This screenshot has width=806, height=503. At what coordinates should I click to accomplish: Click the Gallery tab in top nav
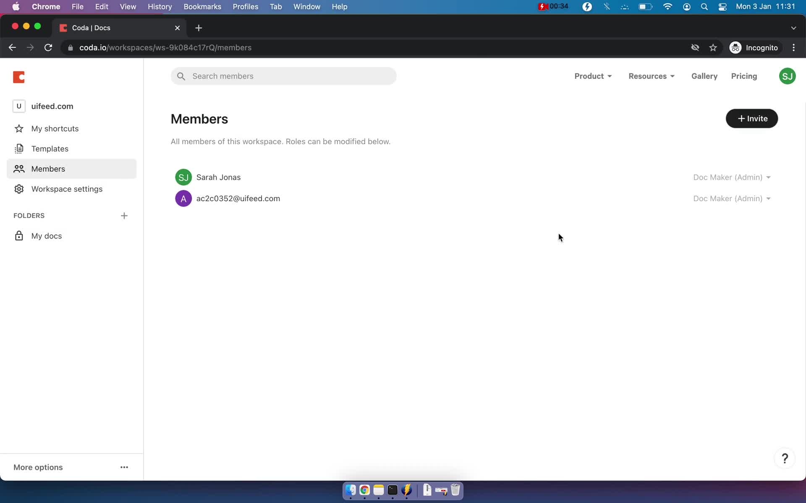(x=704, y=76)
